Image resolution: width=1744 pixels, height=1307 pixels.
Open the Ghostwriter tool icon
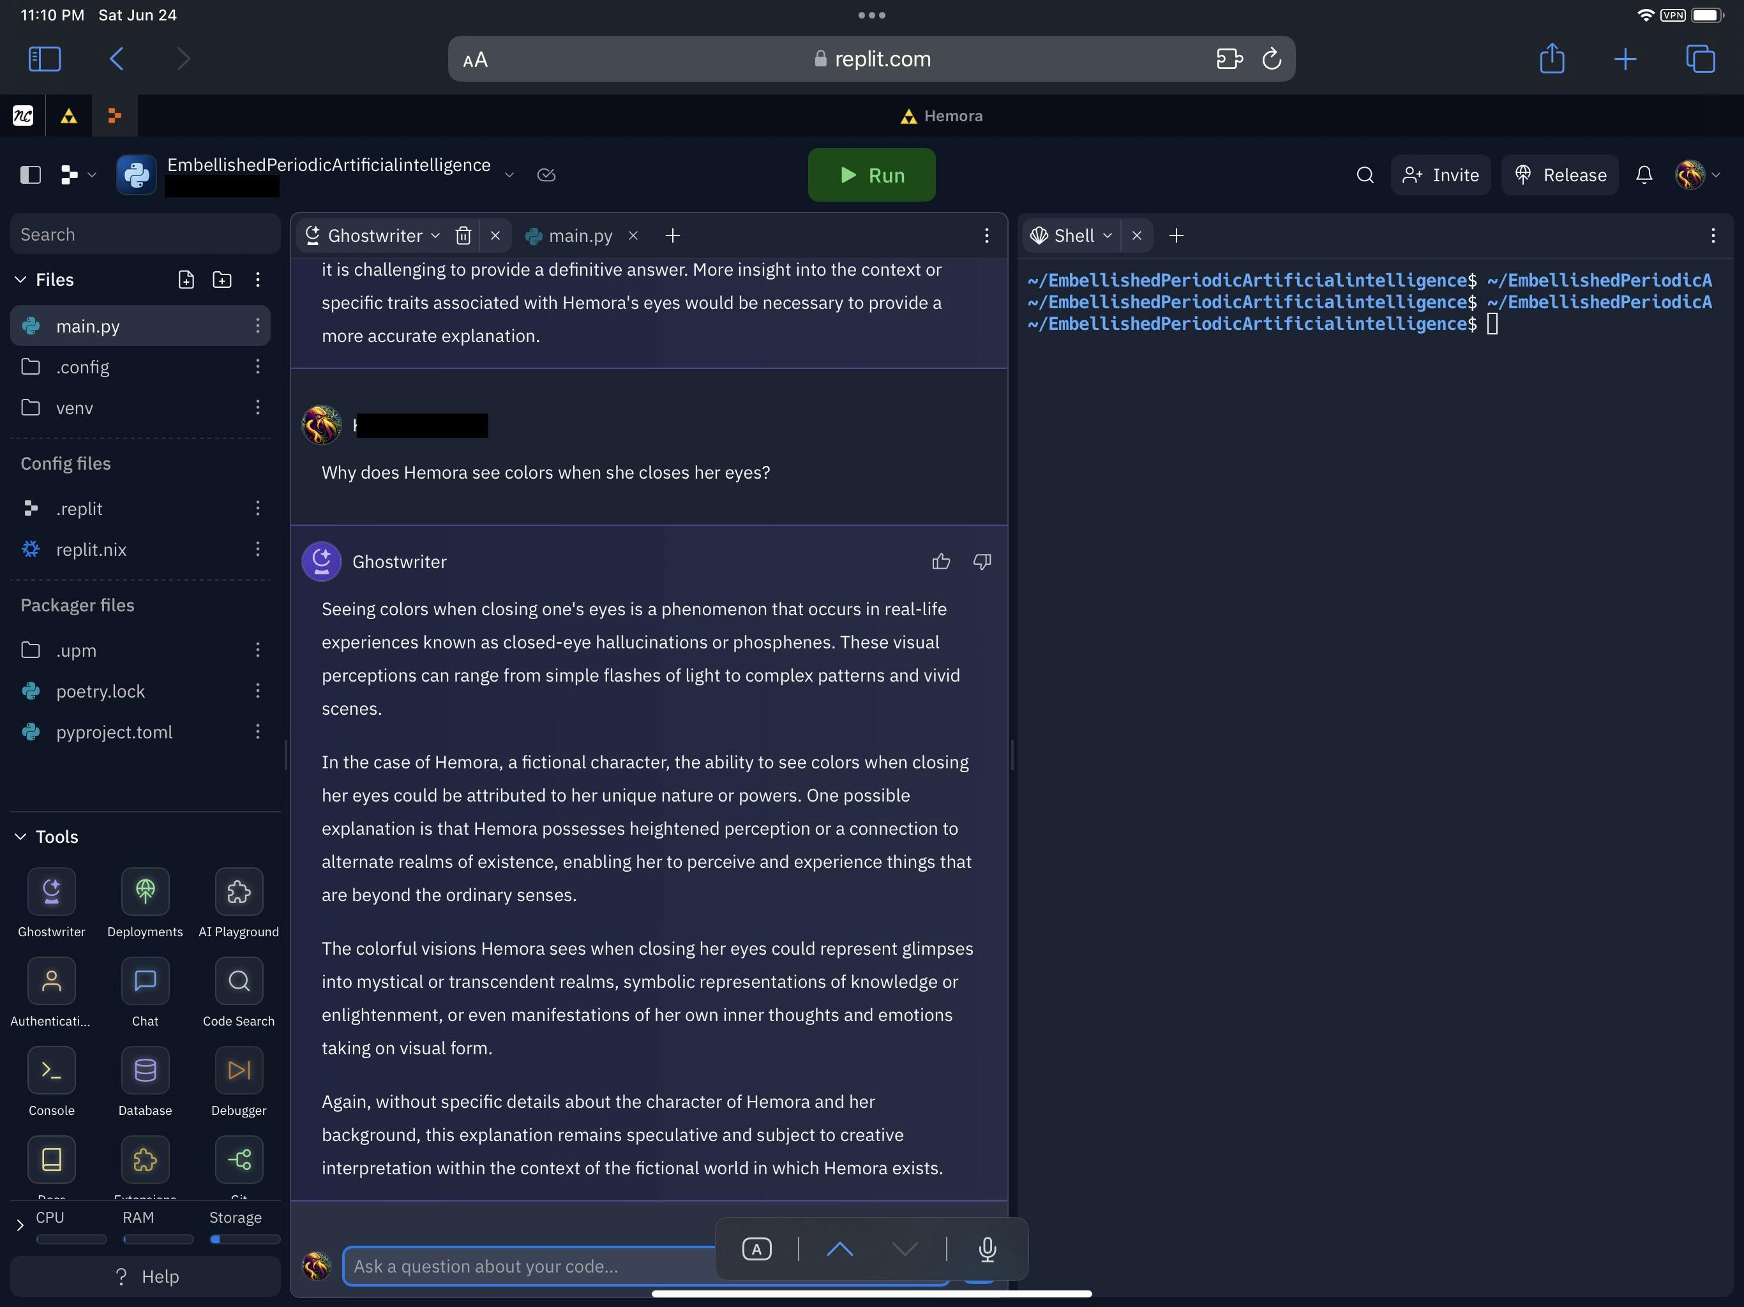[x=51, y=892]
